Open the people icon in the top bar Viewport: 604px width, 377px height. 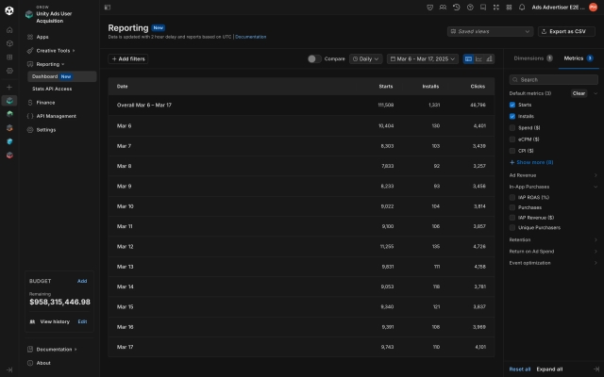pyautogui.click(x=443, y=8)
